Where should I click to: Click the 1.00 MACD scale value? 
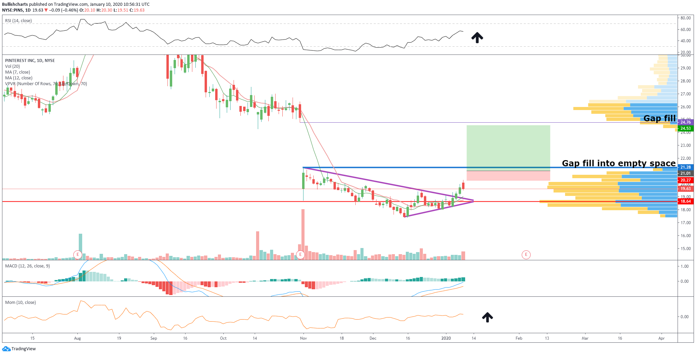tap(684, 266)
